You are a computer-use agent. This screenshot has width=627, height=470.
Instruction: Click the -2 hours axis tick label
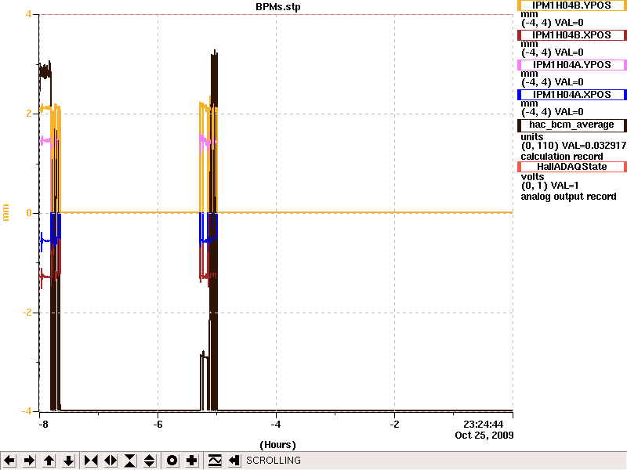pyautogui.click(x=395, y=425)
